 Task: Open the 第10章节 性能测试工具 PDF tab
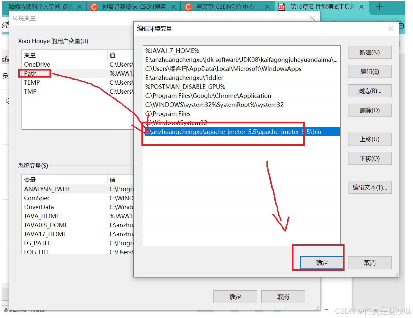[322, 6]
